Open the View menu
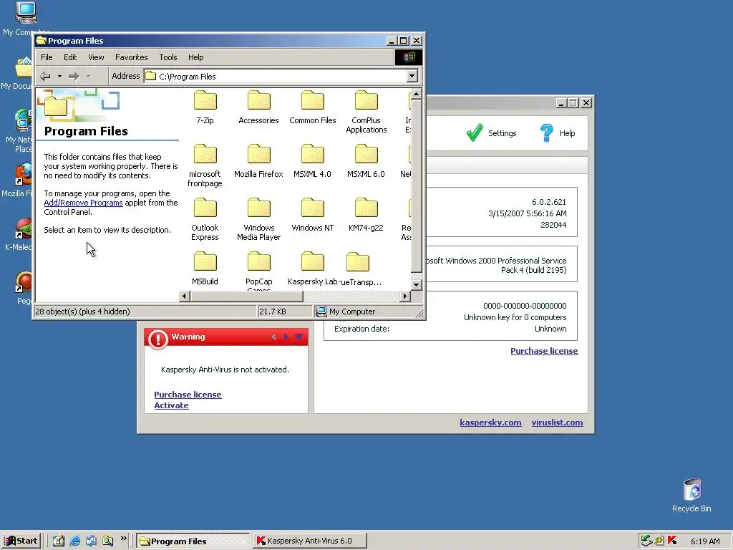 [x=96, y=57]
